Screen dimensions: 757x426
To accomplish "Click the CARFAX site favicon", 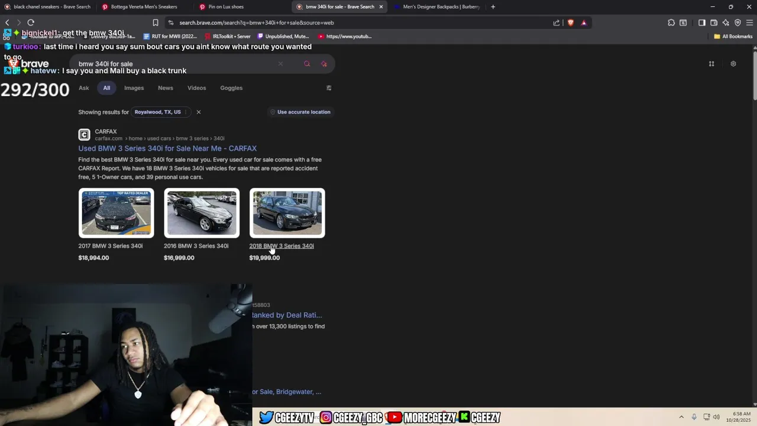I will 85,135.
